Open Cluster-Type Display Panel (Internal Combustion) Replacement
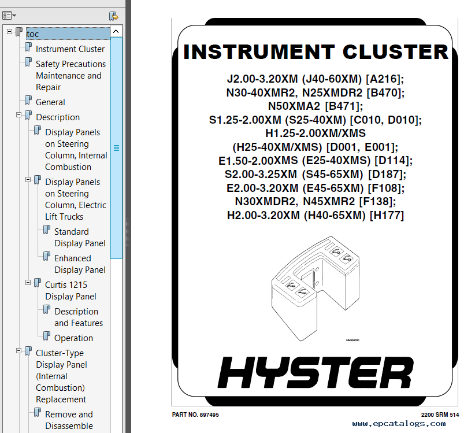The height and width of the screenshot is (433, 475). [61, 376]
